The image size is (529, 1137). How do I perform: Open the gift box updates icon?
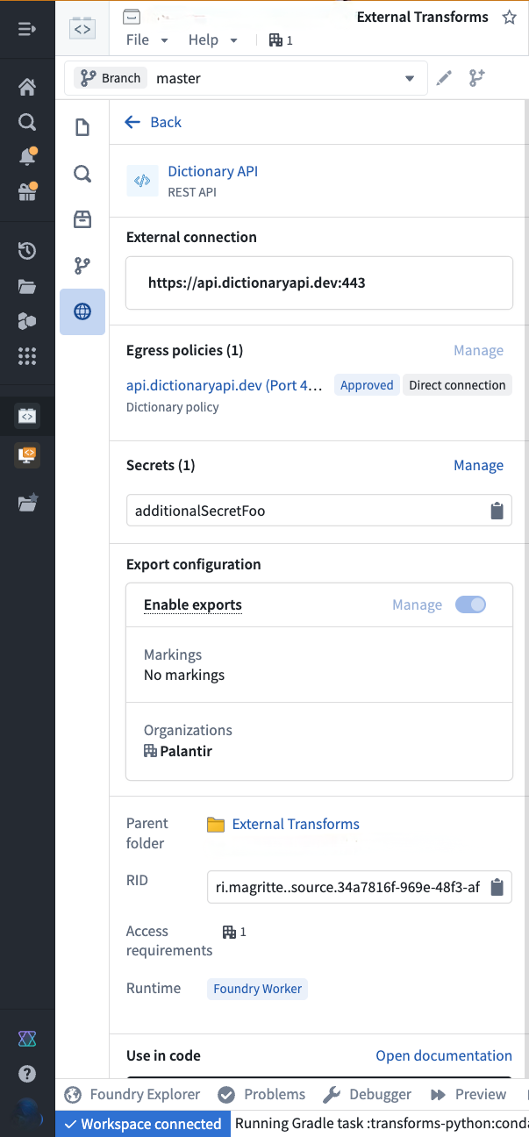27,192
